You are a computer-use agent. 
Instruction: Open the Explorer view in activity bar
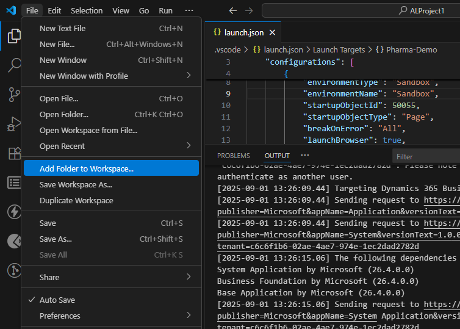(13, 36)
